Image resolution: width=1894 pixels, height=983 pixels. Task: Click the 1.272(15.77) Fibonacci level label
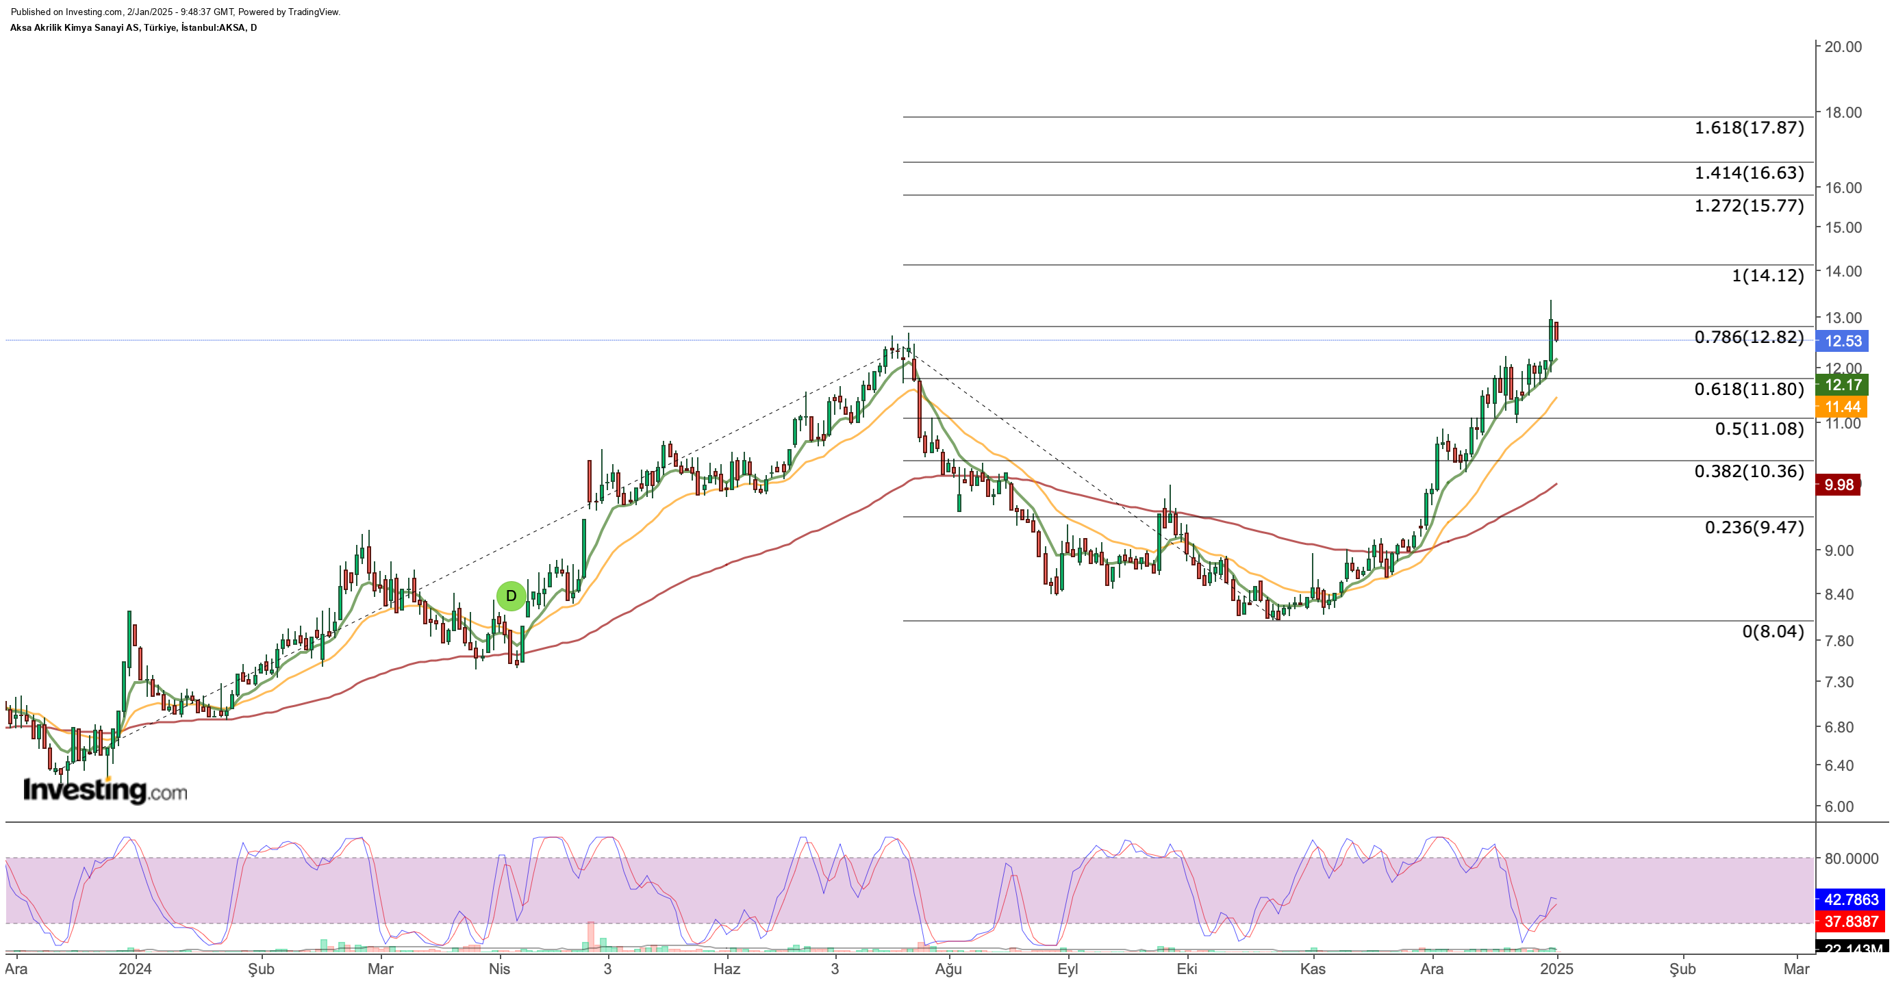coord(1749,206)
